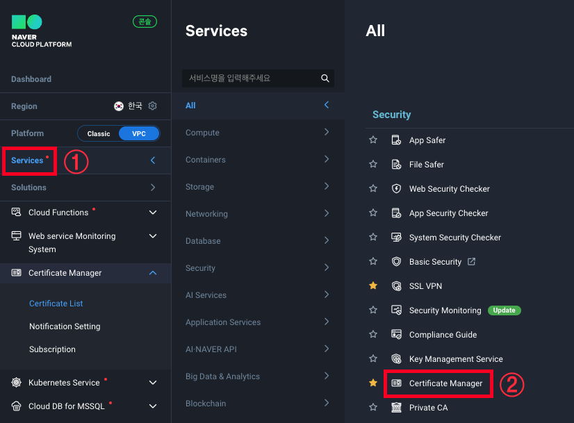The width and height of the screenshot is (574, 423).
Task: Click the Korea flag region icon
Action: point(119,106)
